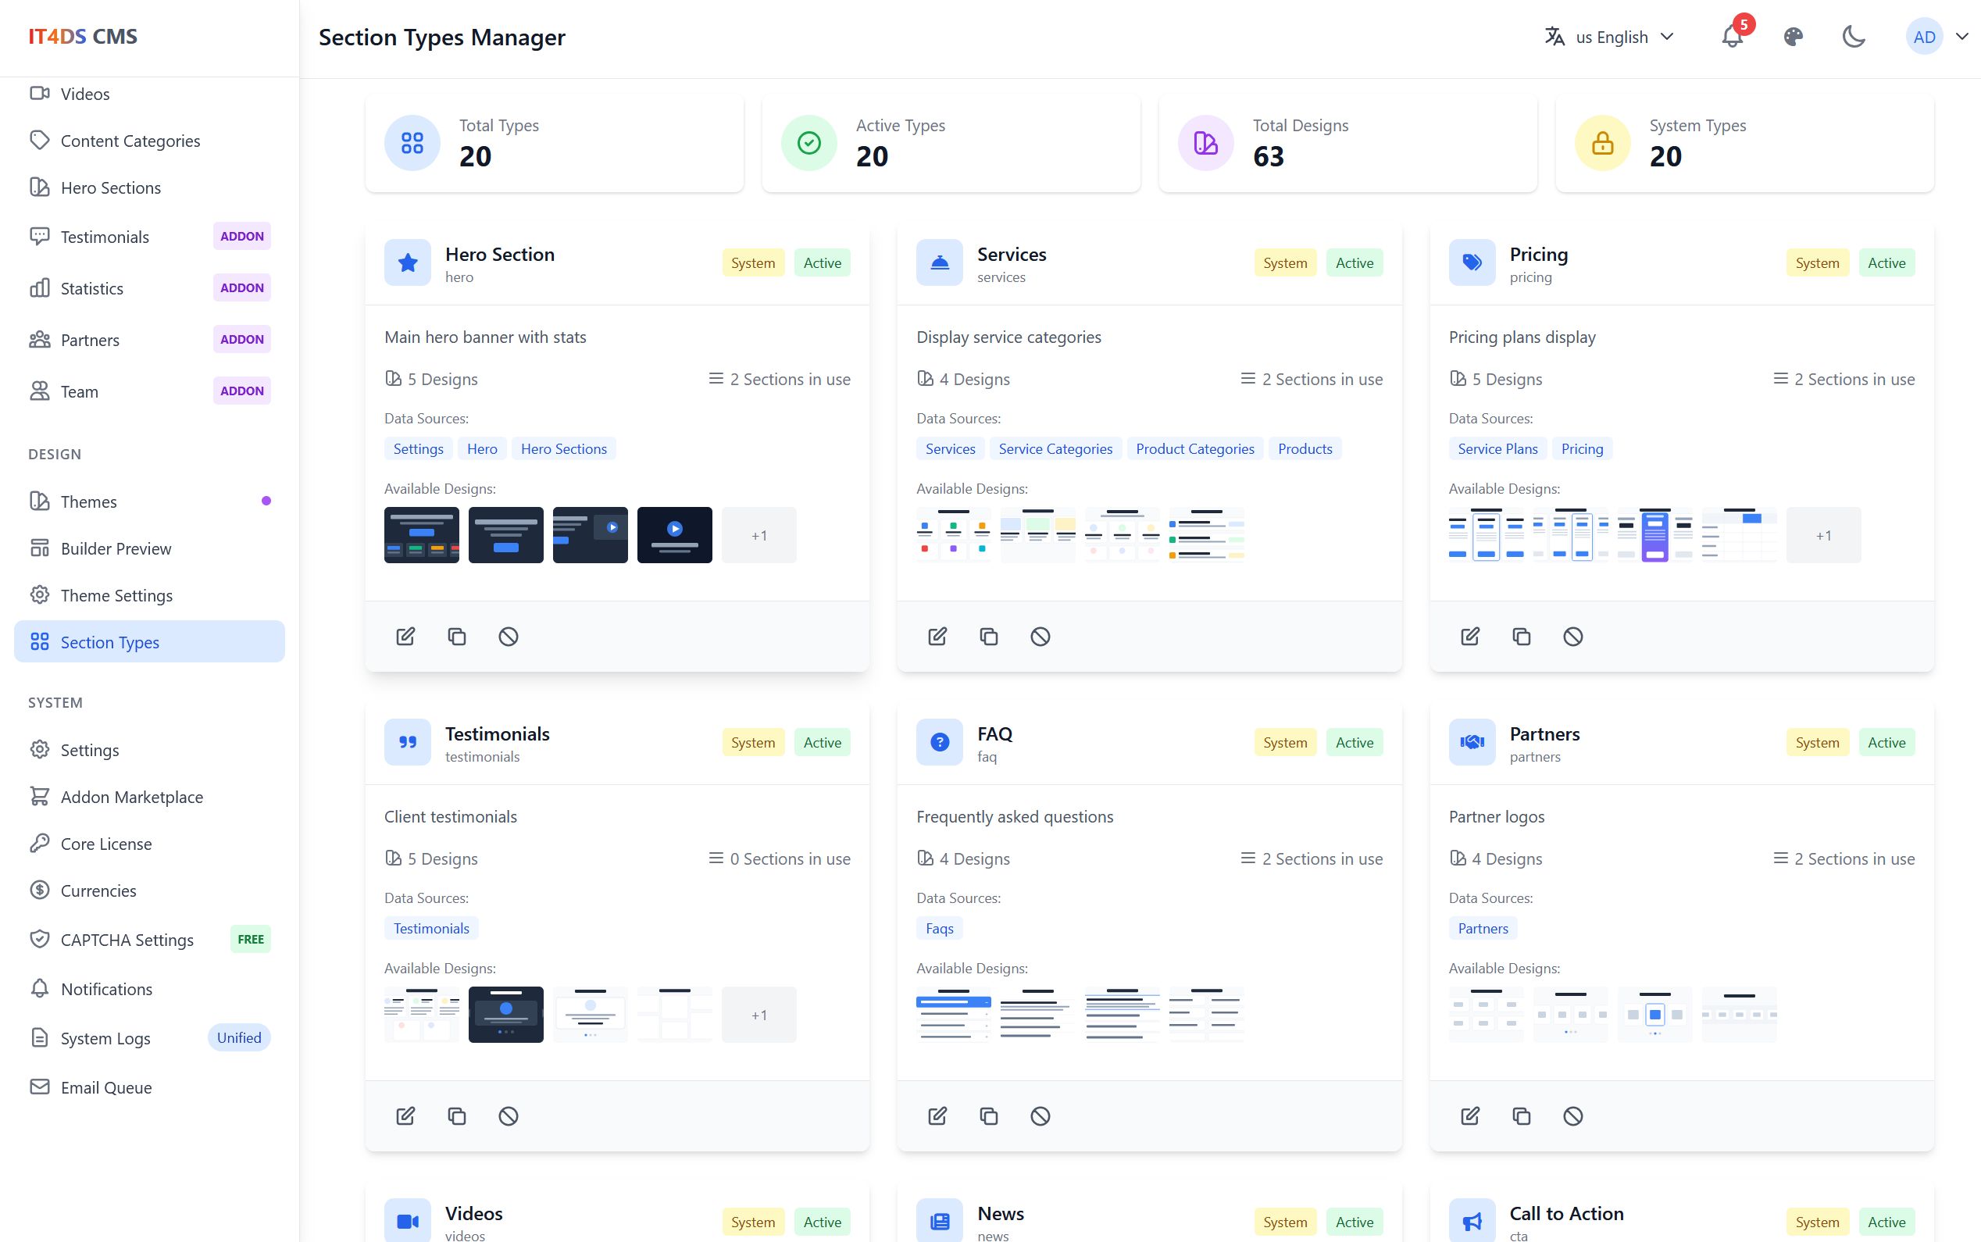1981x1242 pixels.
Task: Disable the Pricing section type
Action: (1572, 637)
